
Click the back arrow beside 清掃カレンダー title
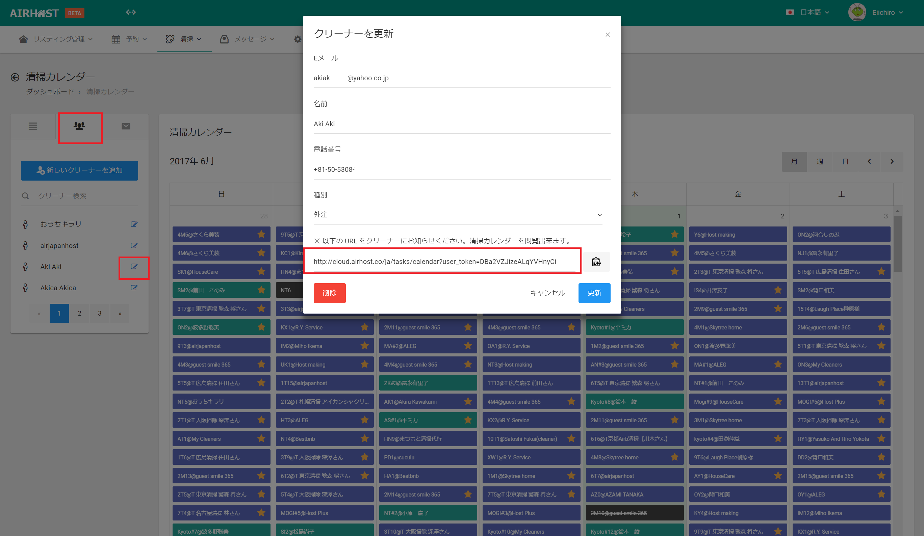pyautogui.click(x=15, y=77)
